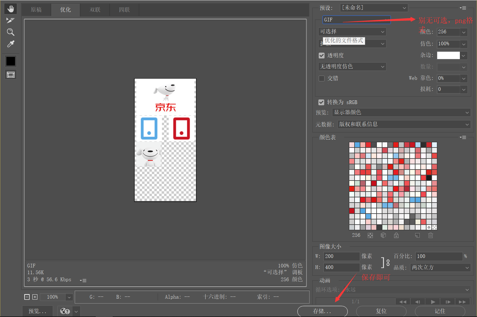Open the zoom level 100% dropdown
This screenshot has width=477, height=317.
(x=69, y=297)
